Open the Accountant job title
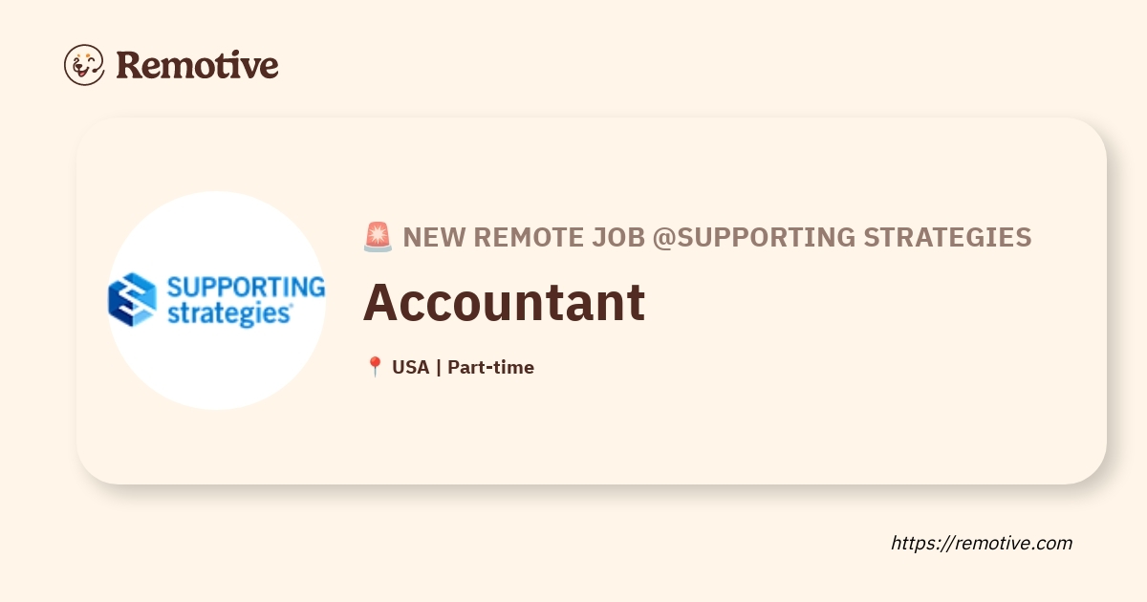 (504, 303)
